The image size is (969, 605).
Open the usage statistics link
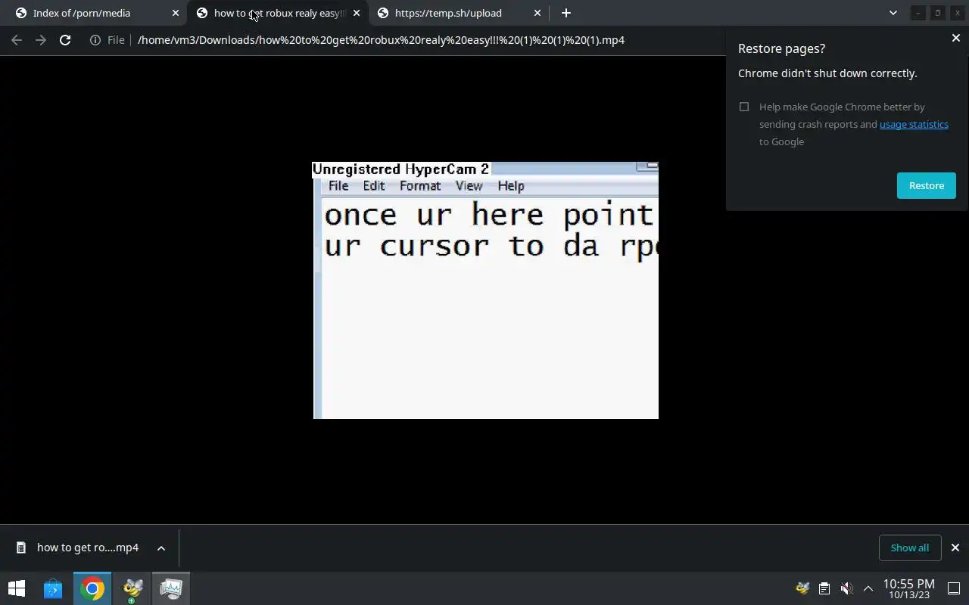pyautogui.click(x=914, y=124)
